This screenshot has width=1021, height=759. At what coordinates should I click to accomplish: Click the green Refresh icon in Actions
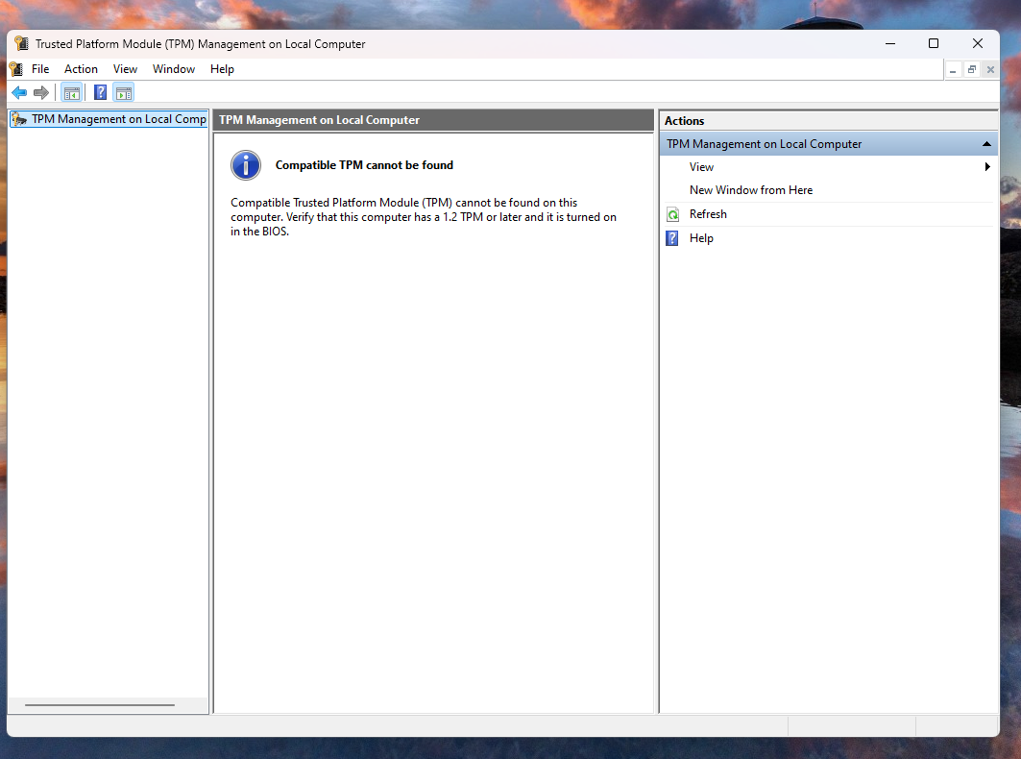pyautogui.click(x=672, y=214)
